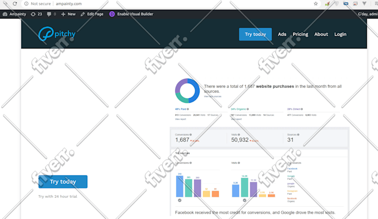Reload the page with the refresh icon
This screenshot has height=219, width=378.
tap(14, 4)
